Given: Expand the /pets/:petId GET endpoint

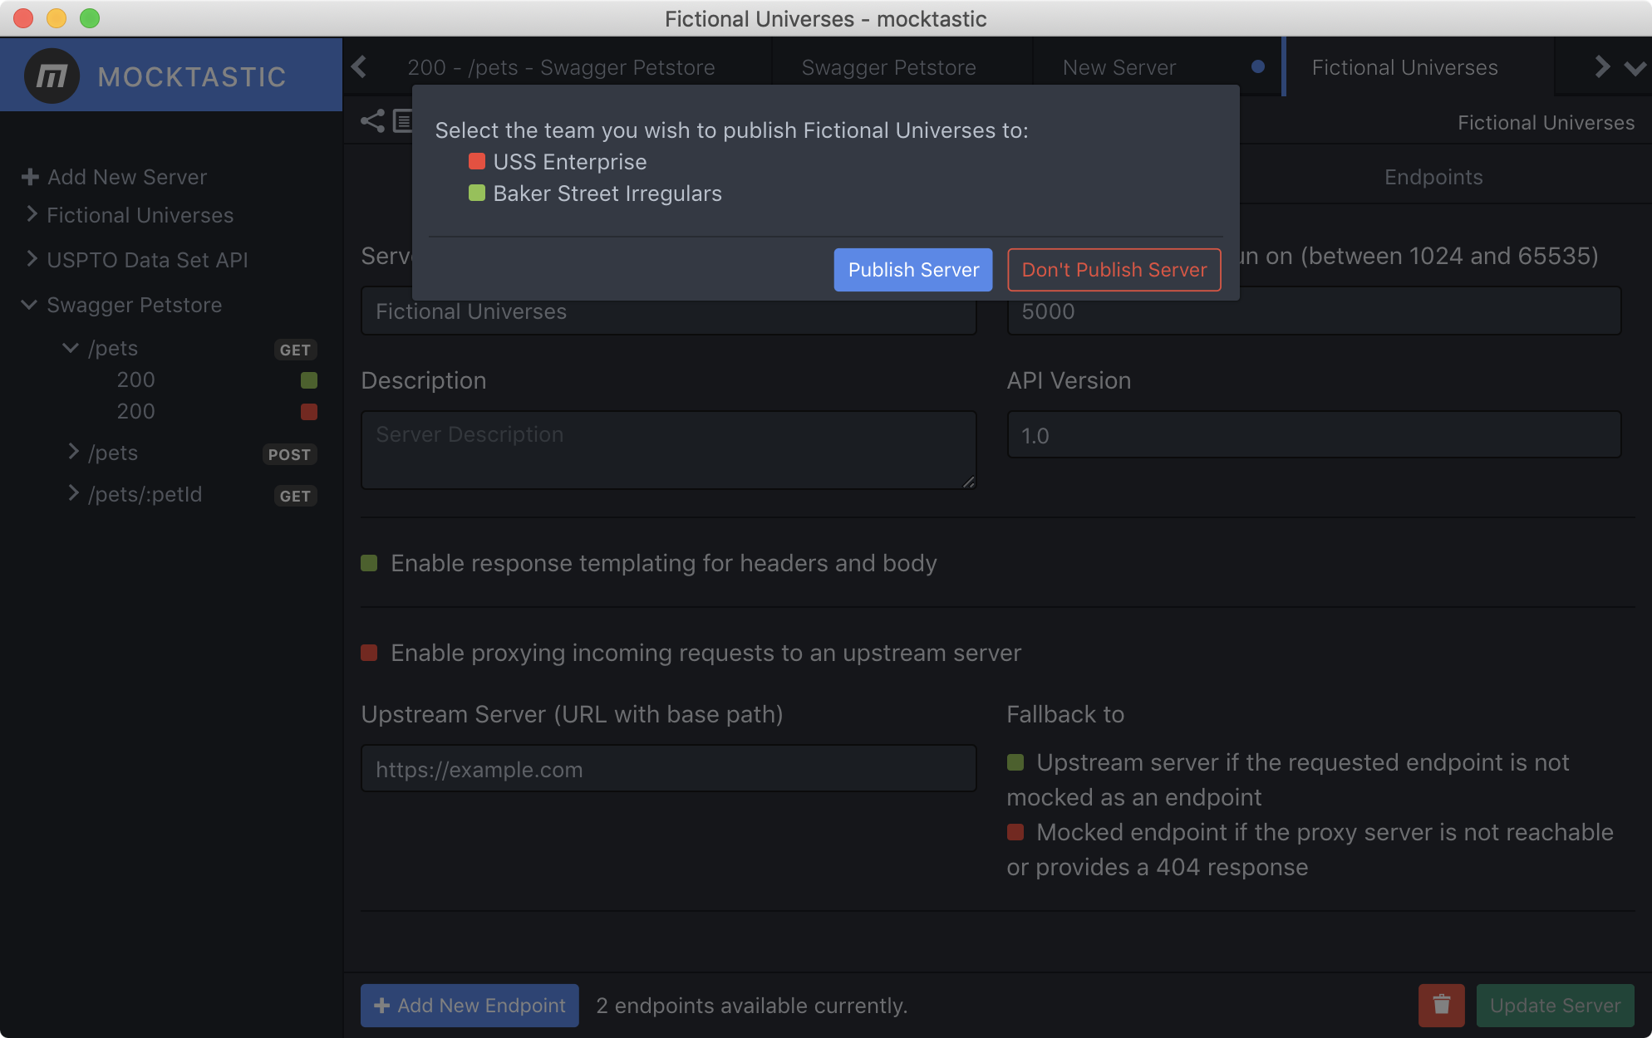Looking at the screenshot, I should pyautogui.click(x=73, y=493).
